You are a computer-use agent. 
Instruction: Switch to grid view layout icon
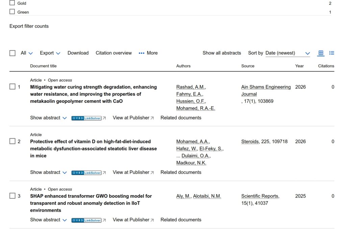321,53
